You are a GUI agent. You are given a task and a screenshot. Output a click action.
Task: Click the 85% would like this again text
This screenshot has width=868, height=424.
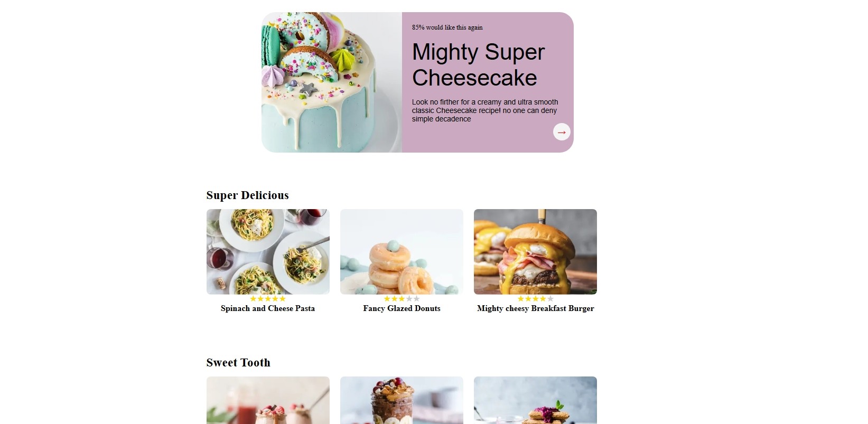pos(447,27)
